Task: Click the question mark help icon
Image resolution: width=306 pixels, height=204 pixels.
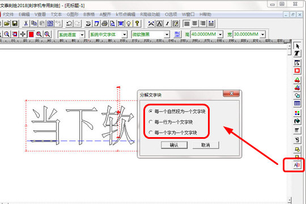Action: (x=137, y=24)
